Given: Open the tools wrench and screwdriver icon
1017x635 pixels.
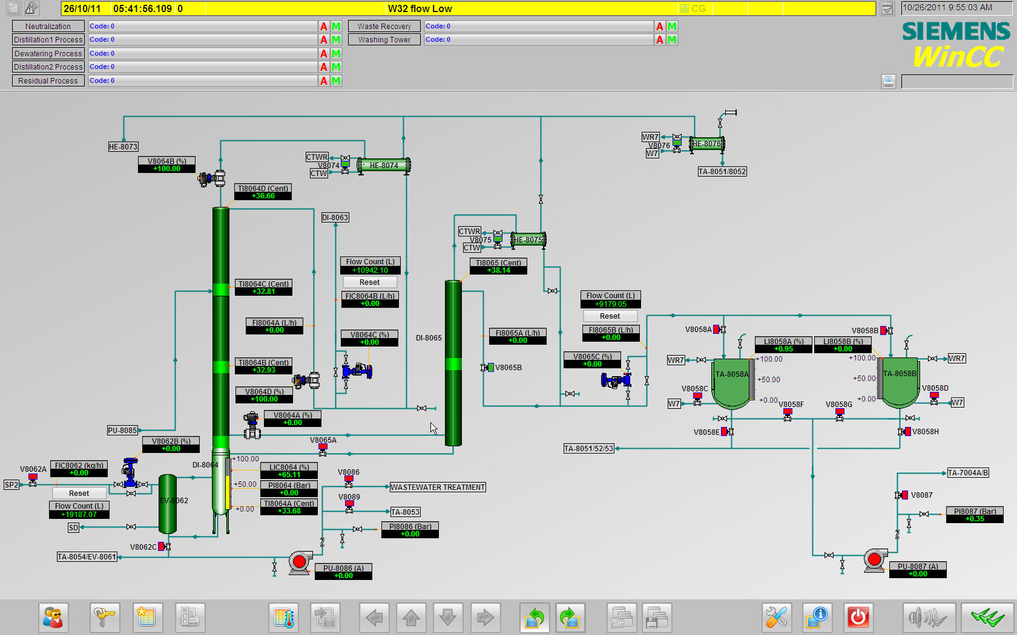Looking at the screenshot, I should click(776, 617).
